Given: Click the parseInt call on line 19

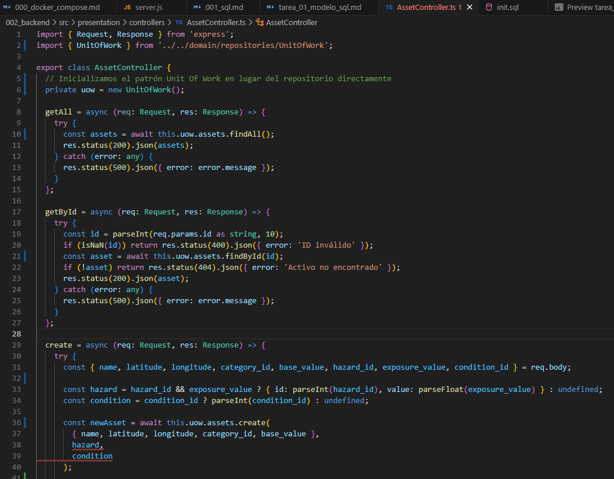Looking at the screenshot, I should click(130, 234).
